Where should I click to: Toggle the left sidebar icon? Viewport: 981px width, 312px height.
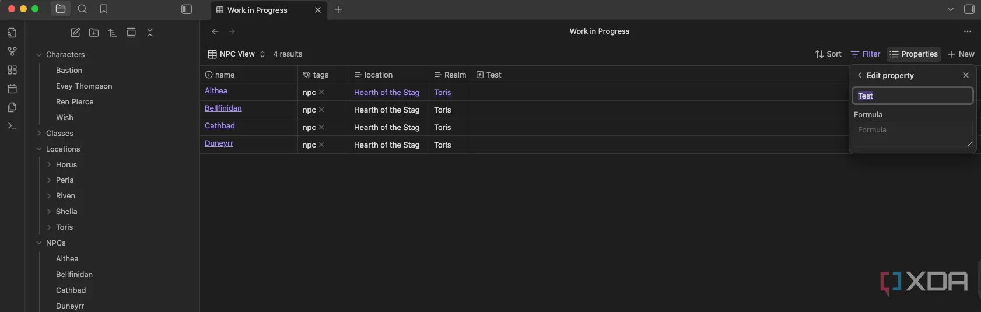[x=187, y=9]
